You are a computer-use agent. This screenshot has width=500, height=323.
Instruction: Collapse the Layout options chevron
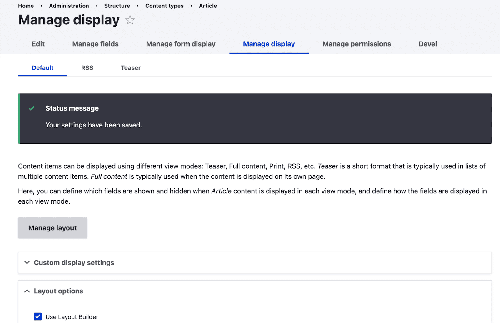pyautogui.click(x=27, y=291)
